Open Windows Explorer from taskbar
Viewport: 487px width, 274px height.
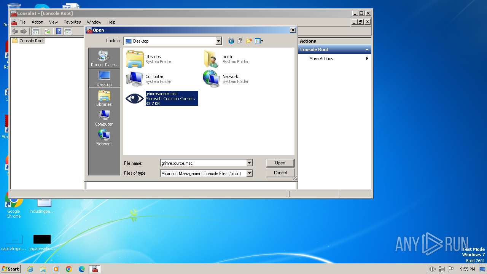(43, 269)
